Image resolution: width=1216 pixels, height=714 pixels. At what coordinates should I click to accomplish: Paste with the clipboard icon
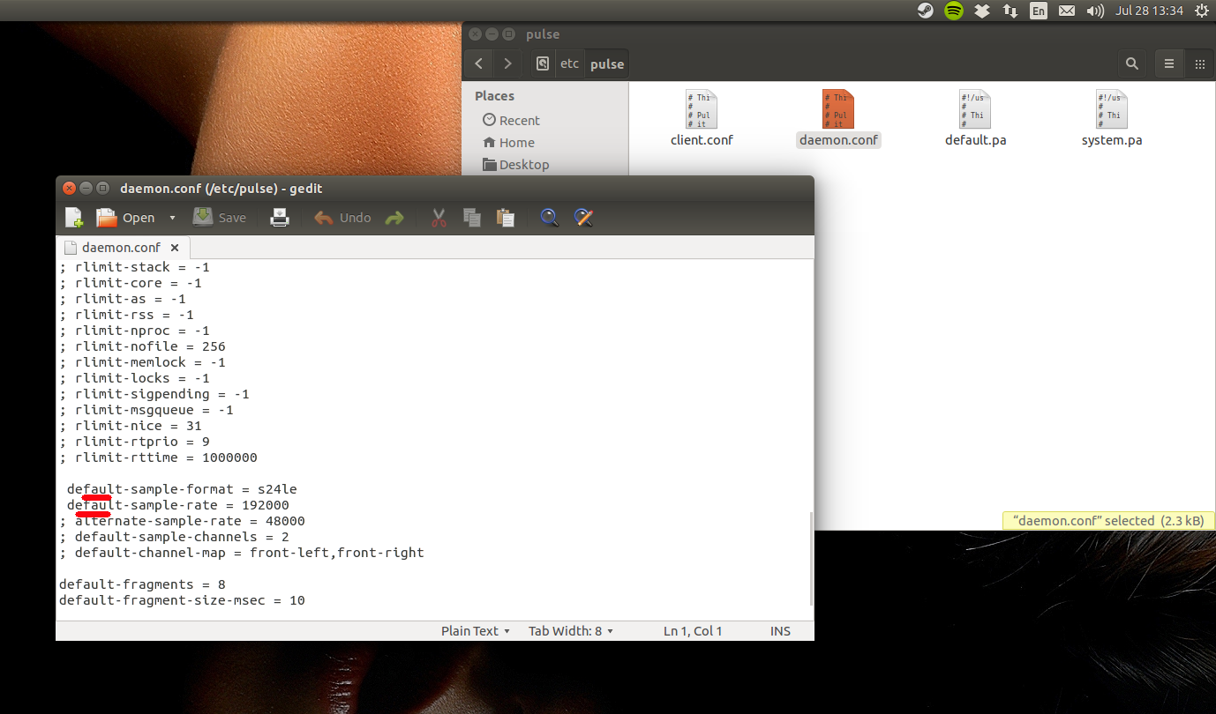506,218
